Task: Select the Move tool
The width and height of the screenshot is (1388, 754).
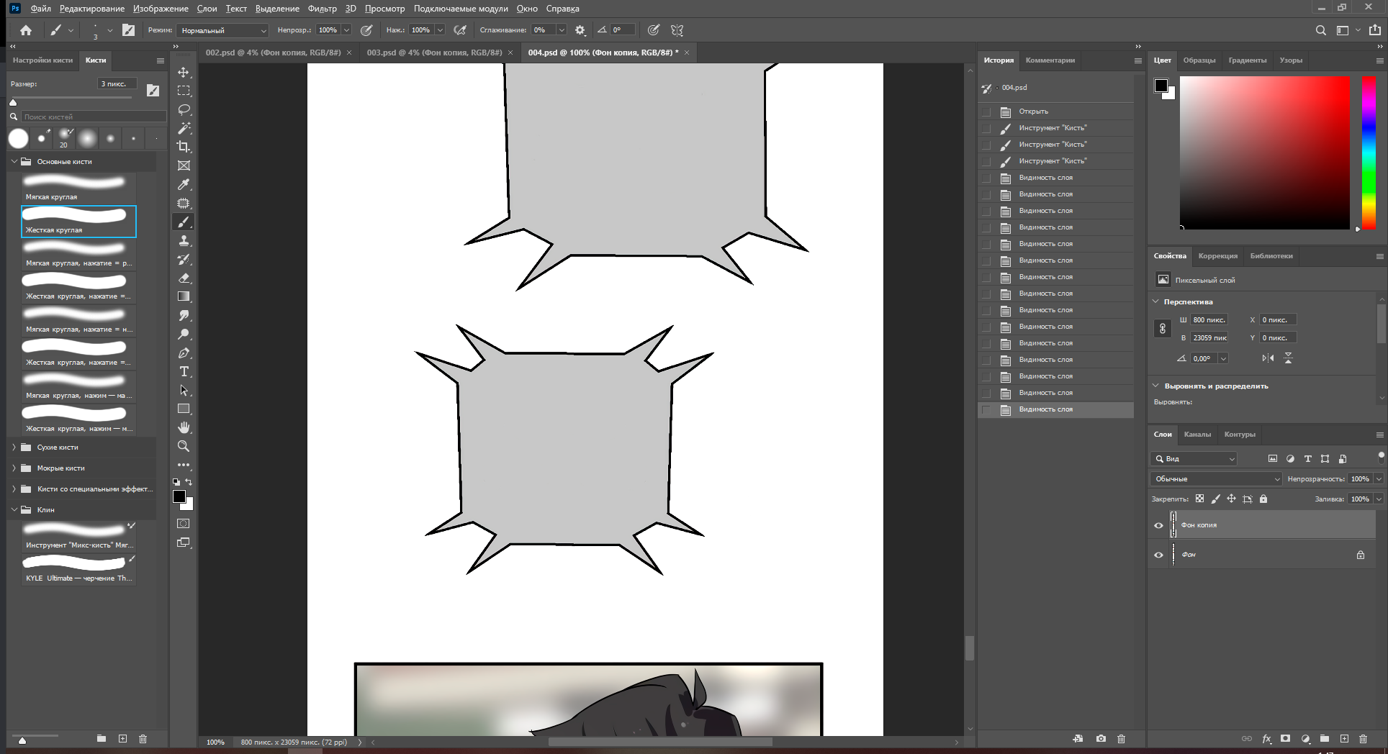Action: (184, 72)
